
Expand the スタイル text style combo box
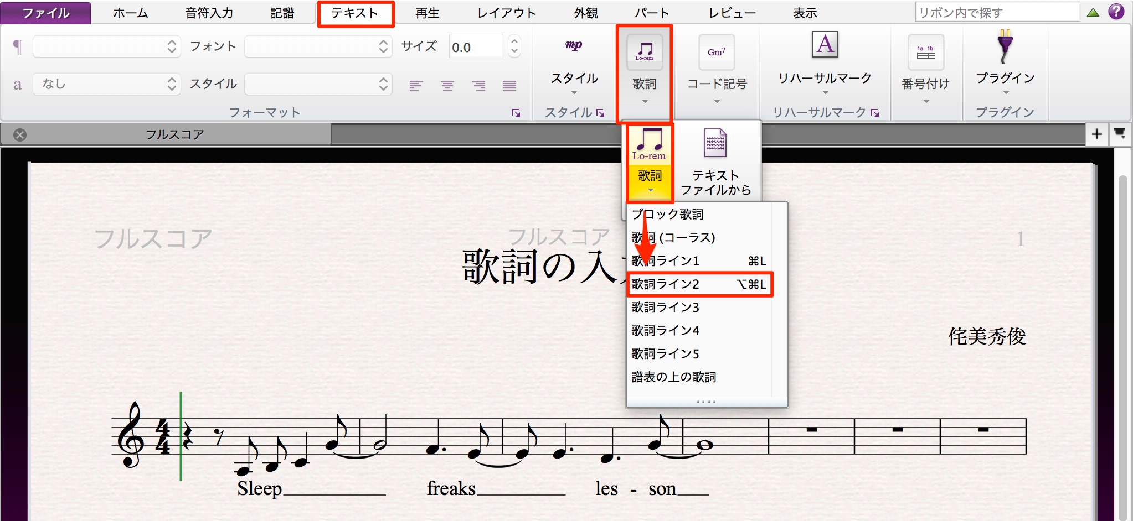click(x=318, y=84)
